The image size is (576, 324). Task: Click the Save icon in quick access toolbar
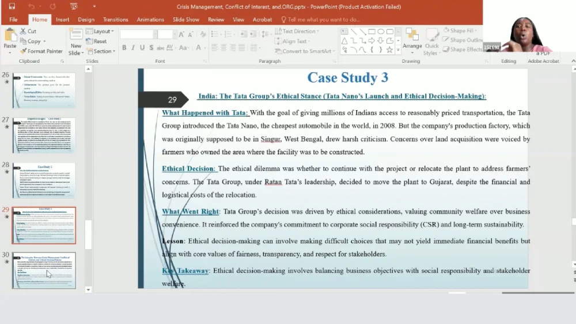pos(12,6)
